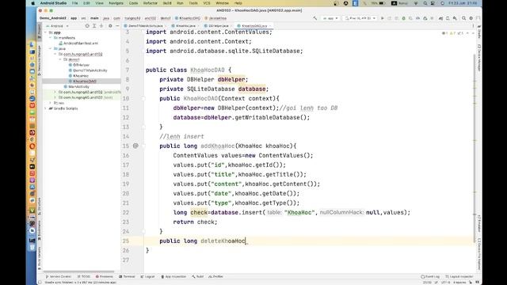
Task: Open the File menu
Action: click(x=74, y=3)
